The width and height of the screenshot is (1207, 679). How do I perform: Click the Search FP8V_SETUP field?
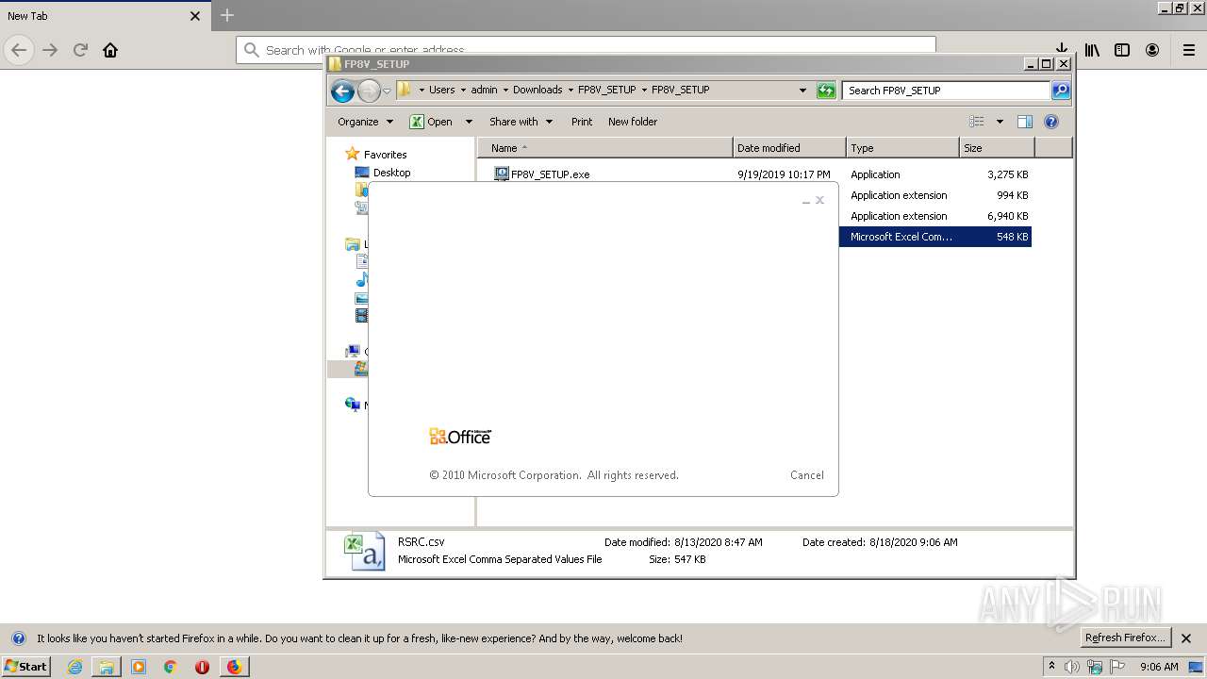pos(946,91)
